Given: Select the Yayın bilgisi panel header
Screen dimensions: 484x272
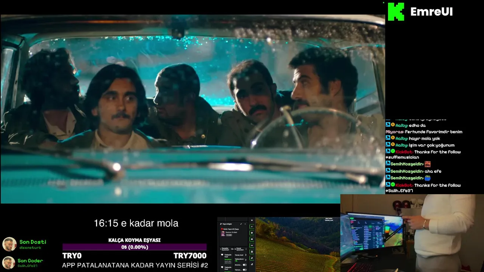Looking at the screenshot, I should coord(227,224).
